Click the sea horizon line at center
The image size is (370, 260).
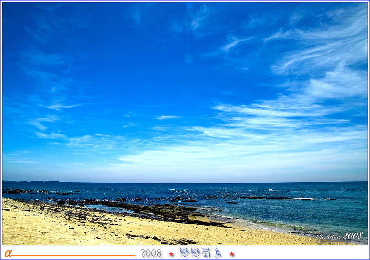coord(190,183)
